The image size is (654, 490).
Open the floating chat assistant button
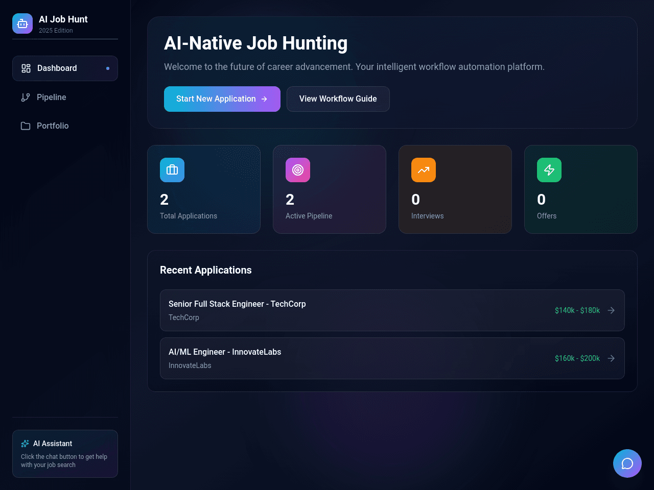627,463
